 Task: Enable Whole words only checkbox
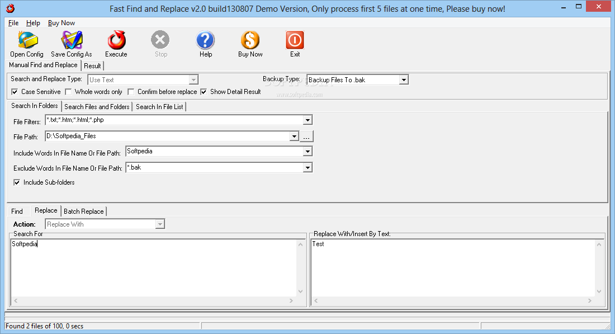click(68, 92)
